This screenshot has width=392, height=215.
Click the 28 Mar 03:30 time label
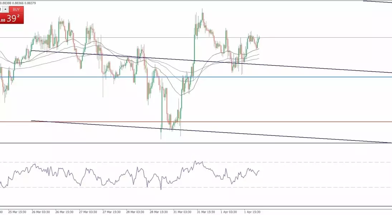pyautogui.click(x=135, y=212)
